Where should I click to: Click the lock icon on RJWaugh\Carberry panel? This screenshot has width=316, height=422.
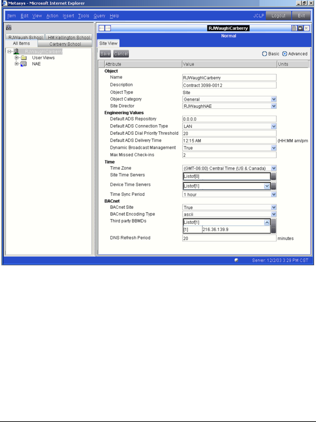(x=294, y=28)
